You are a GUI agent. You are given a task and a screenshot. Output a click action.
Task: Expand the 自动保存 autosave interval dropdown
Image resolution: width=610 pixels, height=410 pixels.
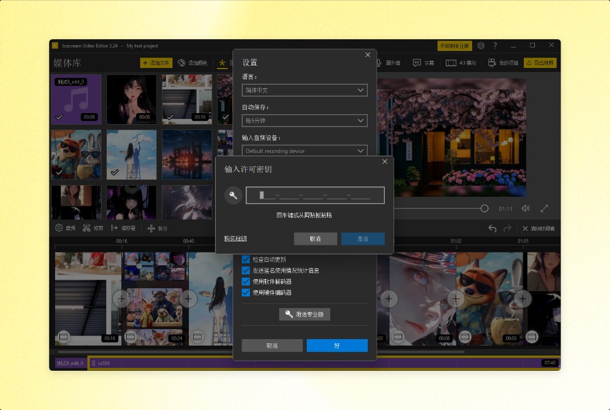(x=304, y=120)
